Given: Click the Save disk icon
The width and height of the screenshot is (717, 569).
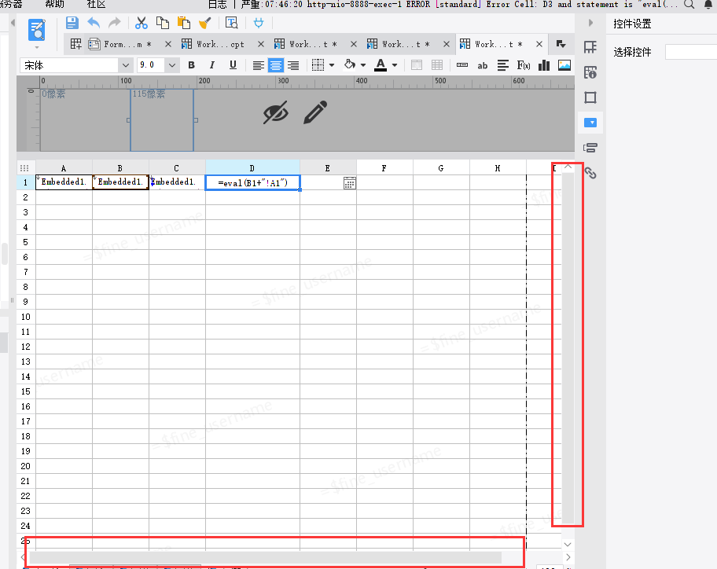Looking at the screenshot, I should (72, 23).
